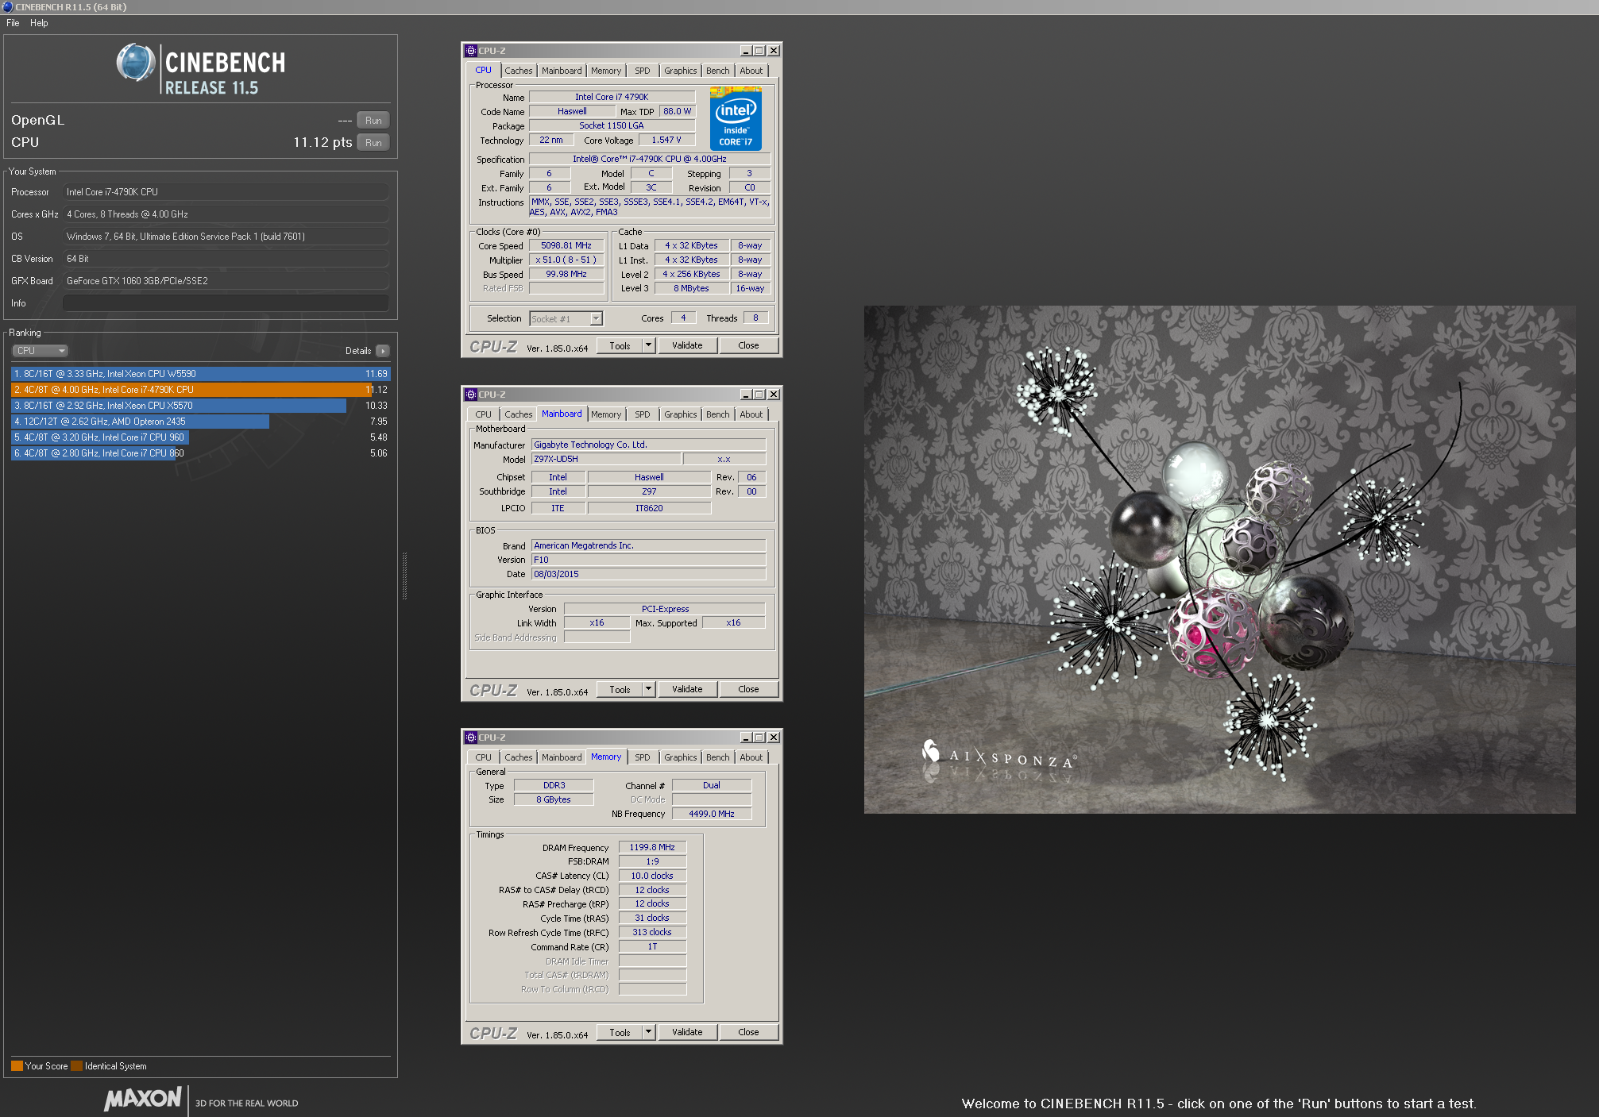
Task: Switch to Bench tab in top CPU-Z window
Action: pyautogui.click(x=717, y=71)
